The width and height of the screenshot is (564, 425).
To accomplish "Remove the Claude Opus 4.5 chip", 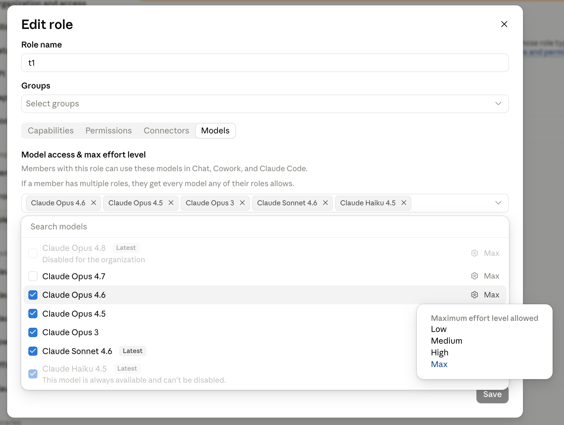I will [x=171, y=203].
